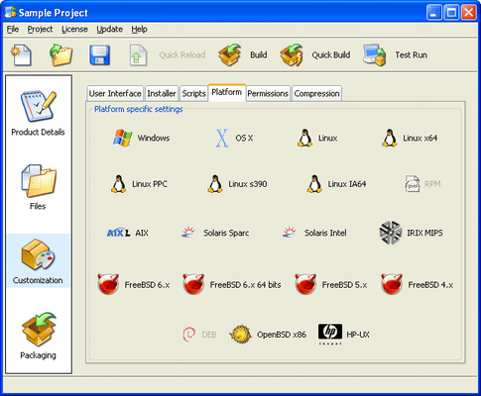Image resolution: width=481 pixels, height=396 pixels.
Task: Click FreeBSD 6.x 64 bits icon
Action: pos(193,284)
